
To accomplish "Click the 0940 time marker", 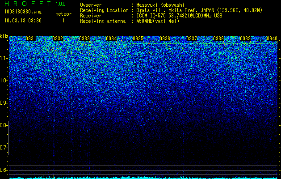I will (272, 38).
